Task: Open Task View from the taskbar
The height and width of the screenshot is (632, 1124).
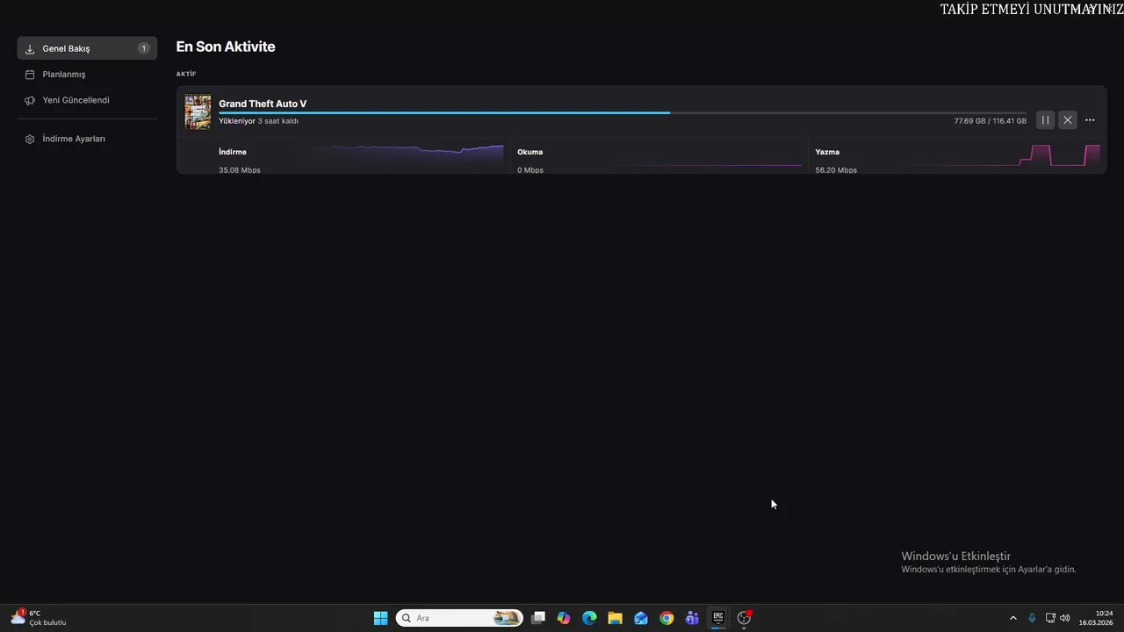Action: 538,618
